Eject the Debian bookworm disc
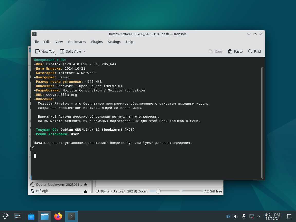 click(x=86, y=185)
